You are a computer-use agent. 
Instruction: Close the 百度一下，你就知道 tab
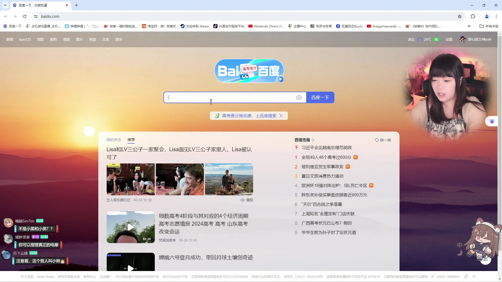(67, 5)
